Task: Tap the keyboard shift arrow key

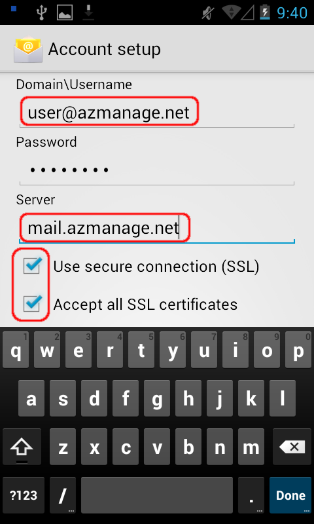Action: click(22, 447)
